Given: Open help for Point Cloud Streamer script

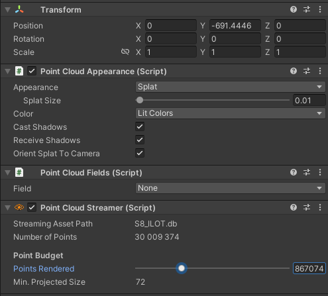Looking at the screenshot, I should pos(294,207).
